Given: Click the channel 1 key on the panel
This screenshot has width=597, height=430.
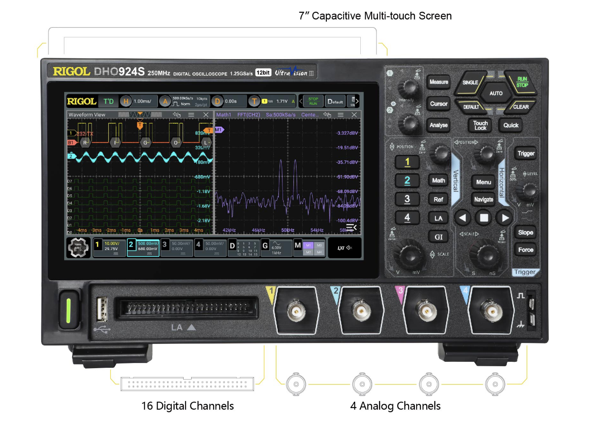Looking at the screenshot, I should click(407, 162).
